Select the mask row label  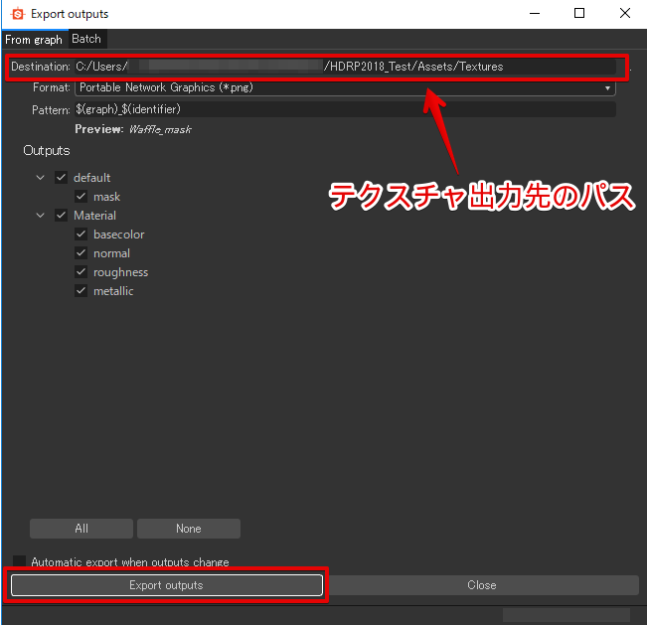[x=106, y=197]
